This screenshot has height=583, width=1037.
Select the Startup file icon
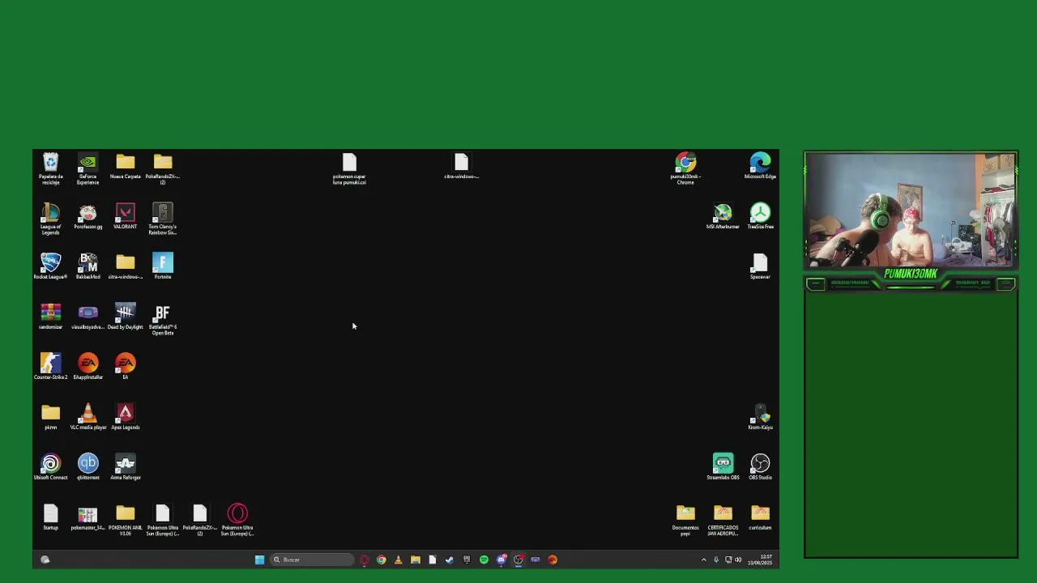50,517
